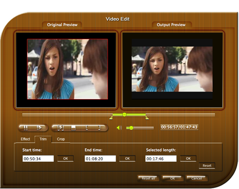This screenshot has height=189, width=239.
Task: Click the original preview video frame
Action: pos(67,69)
